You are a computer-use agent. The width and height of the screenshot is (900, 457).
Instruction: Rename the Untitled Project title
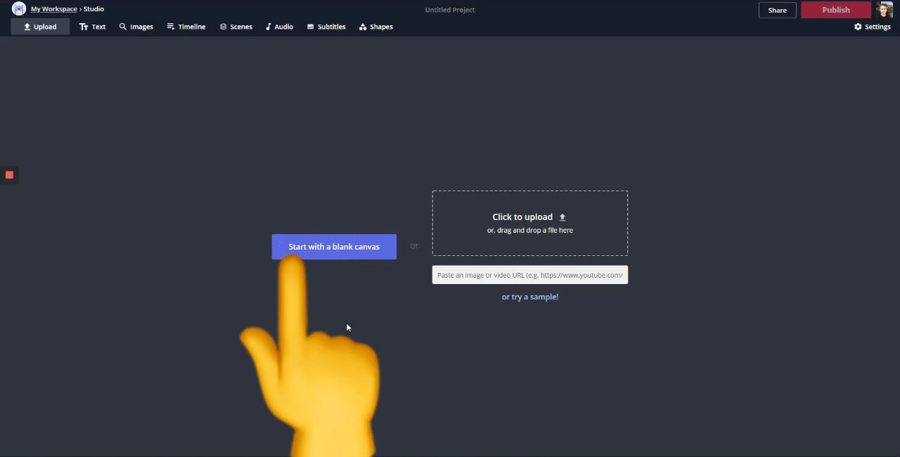click(x=450, y=10)
